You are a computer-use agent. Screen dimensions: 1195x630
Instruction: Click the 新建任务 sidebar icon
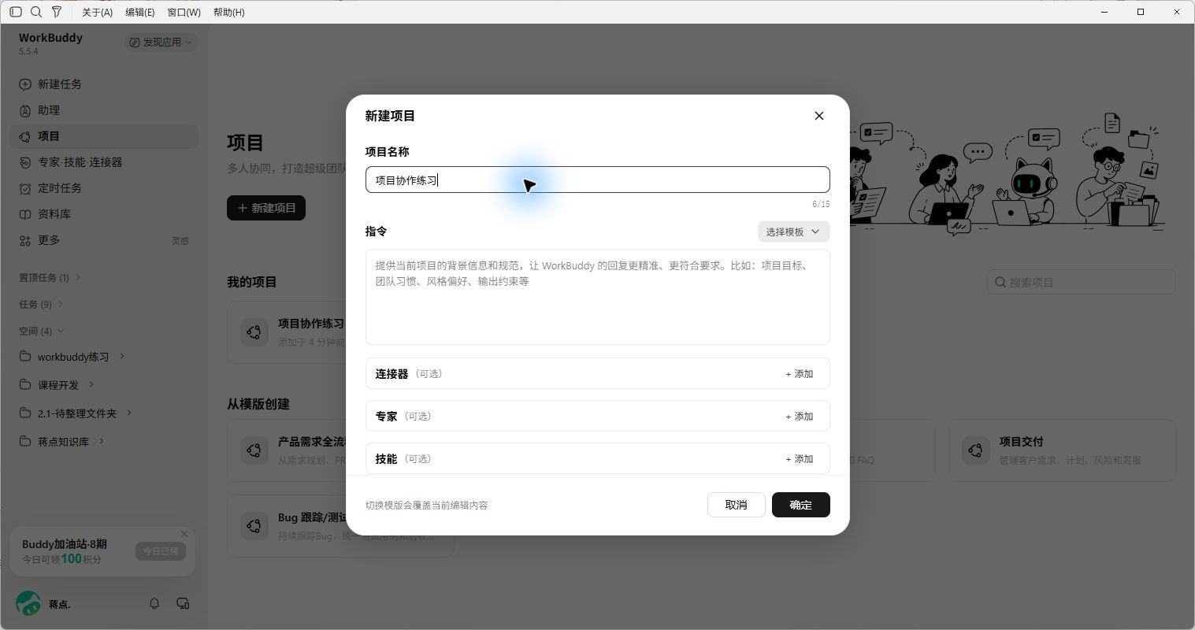pos(25,84)
